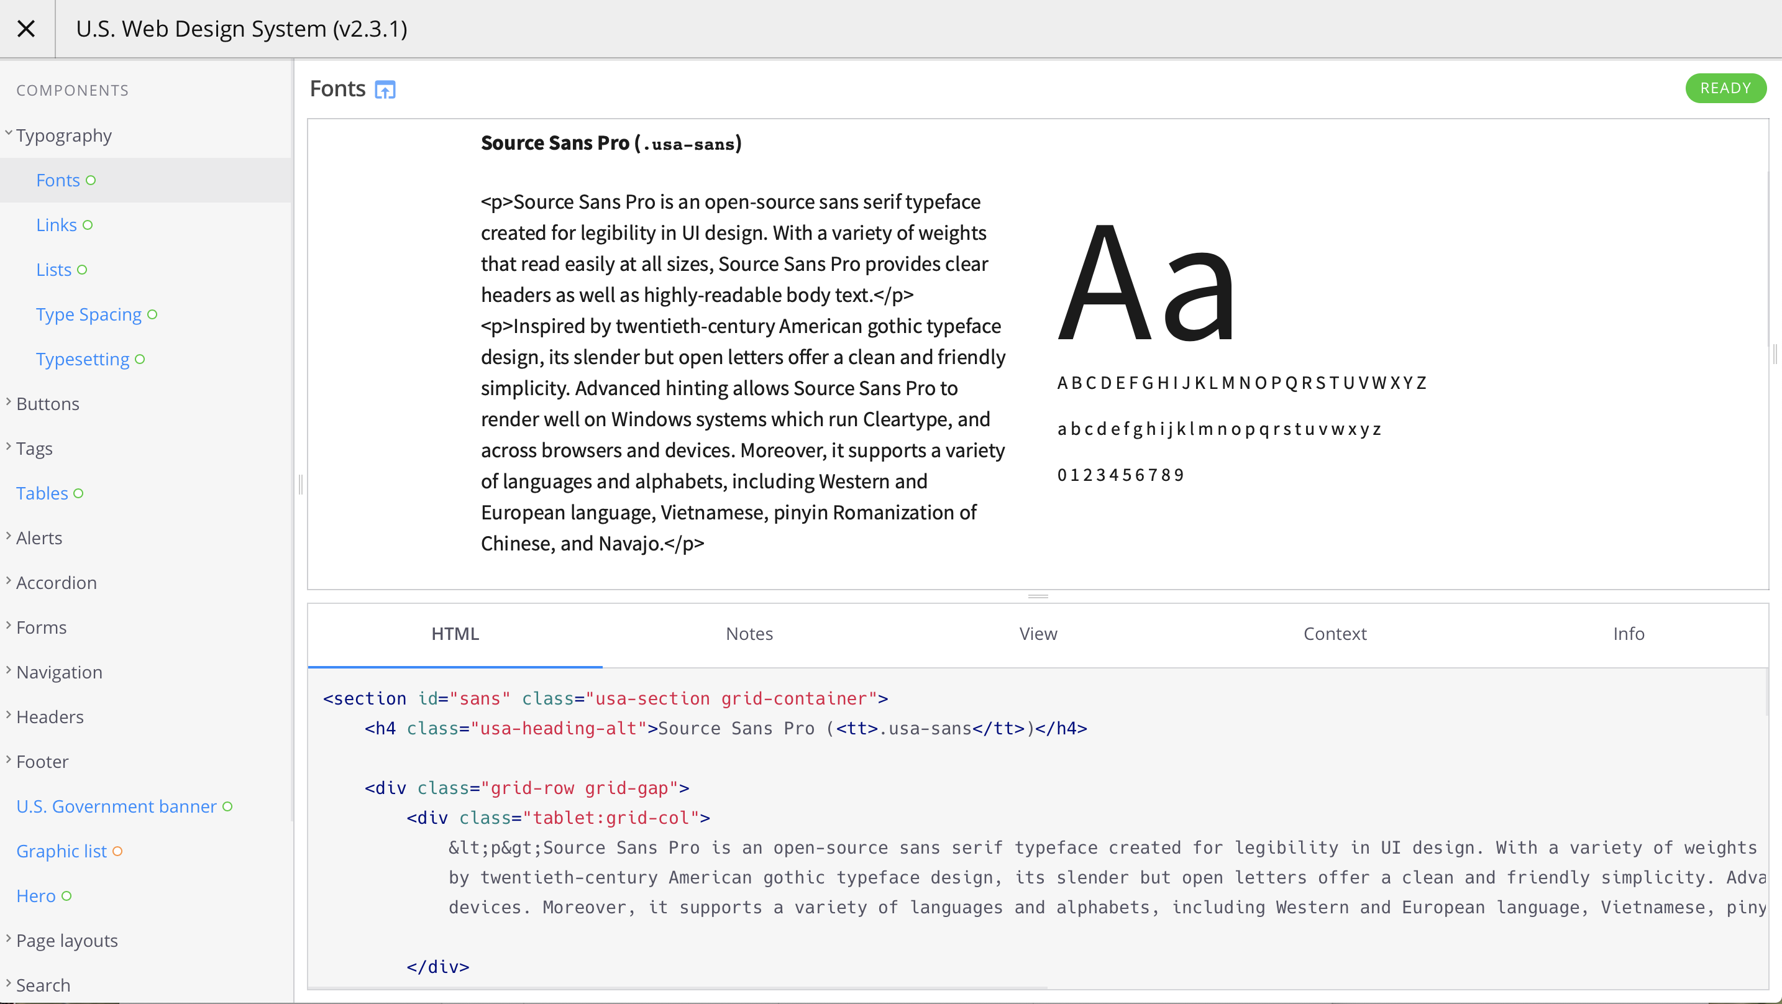The width and height of the screenshot is (1782, 1004).
Task: Click the READY status badge
Action: pyautogui.click(x=1725, y=89)
